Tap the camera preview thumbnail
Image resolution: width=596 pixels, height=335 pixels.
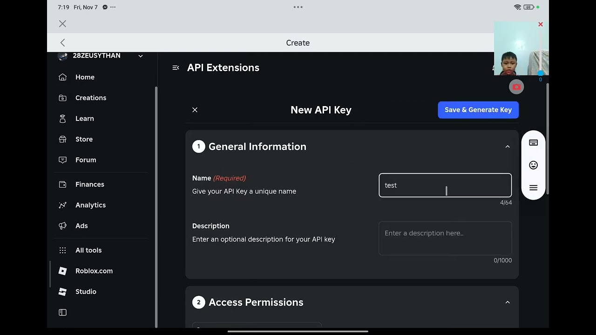(x=521, y=48)
